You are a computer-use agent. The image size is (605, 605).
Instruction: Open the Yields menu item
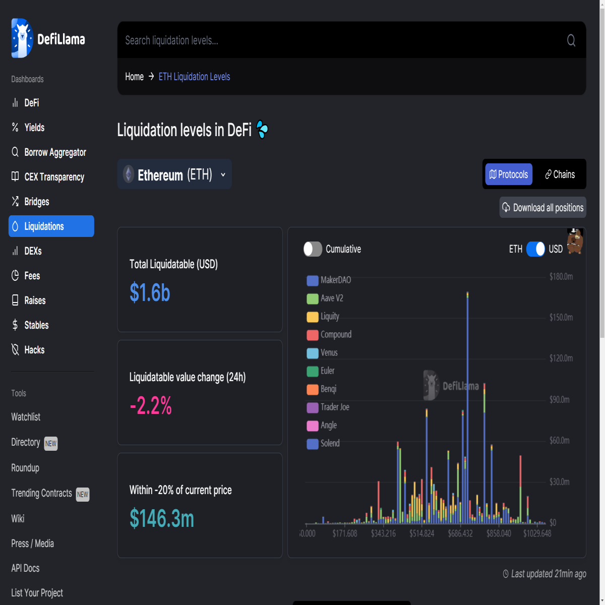(51, 128)
